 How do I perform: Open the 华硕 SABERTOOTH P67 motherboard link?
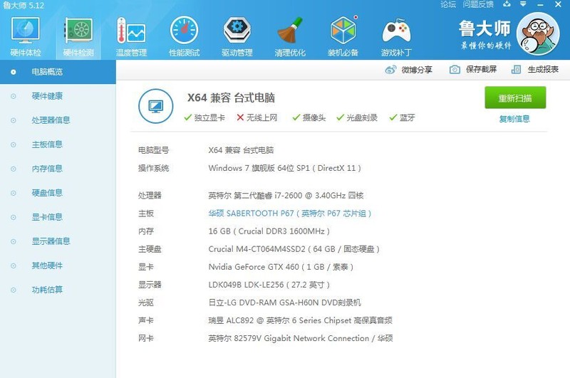pos(290,214)
